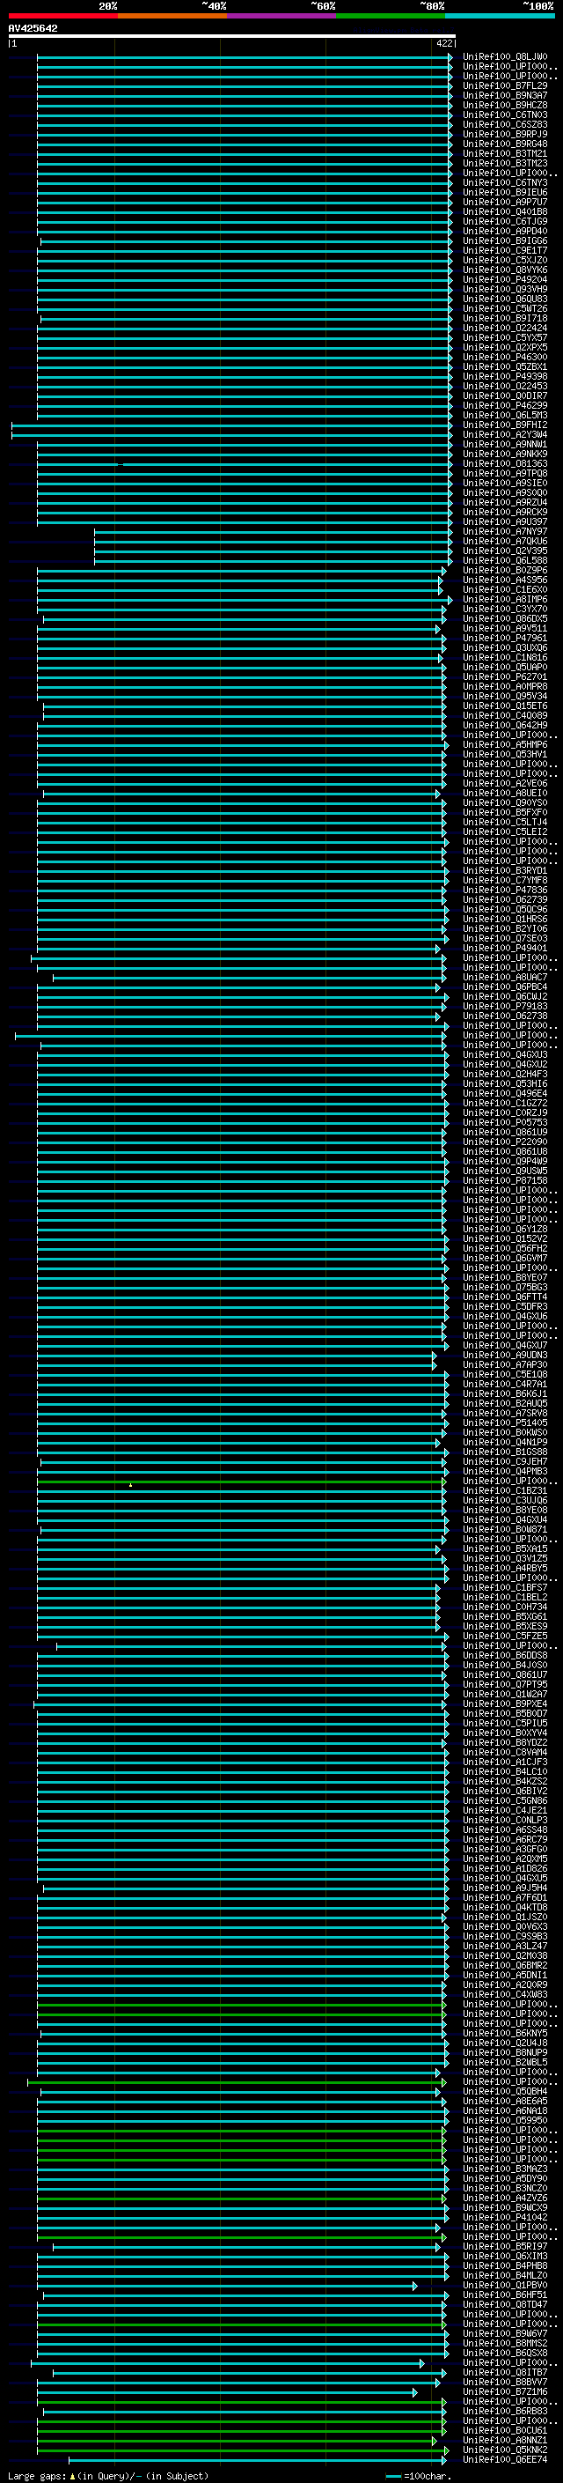Select the UniRef100_P49401 label
Viewport: 563px width, 2483px height.
(505, 949)
